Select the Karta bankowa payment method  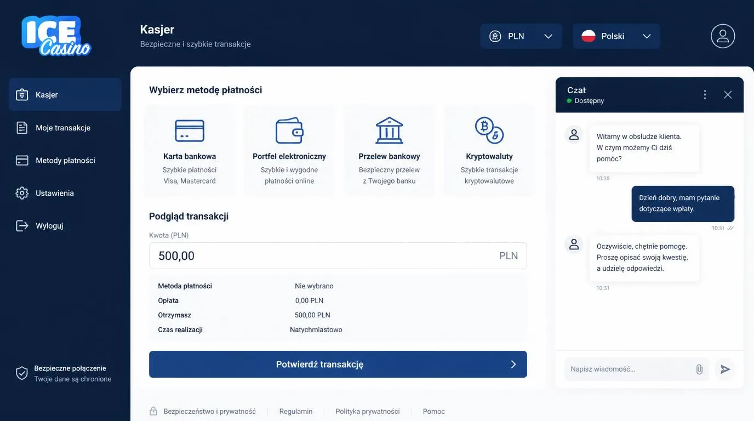pyautogui.click(x=190, y=151)
